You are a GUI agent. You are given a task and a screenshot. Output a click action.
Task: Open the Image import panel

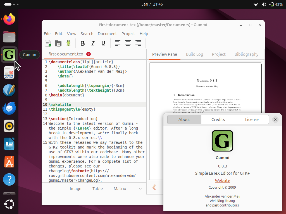75,189
